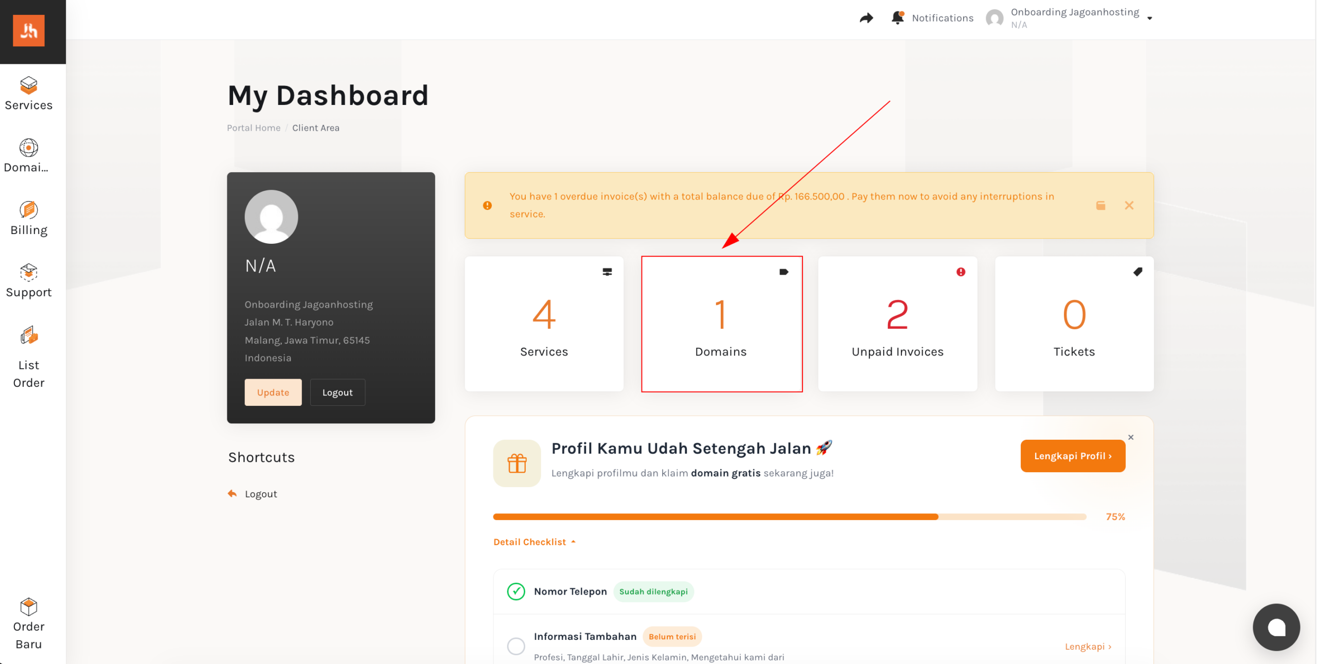The image size is (1317, 664).
Task: Click the Logout shortcut link
Action: tap(261, 494)
